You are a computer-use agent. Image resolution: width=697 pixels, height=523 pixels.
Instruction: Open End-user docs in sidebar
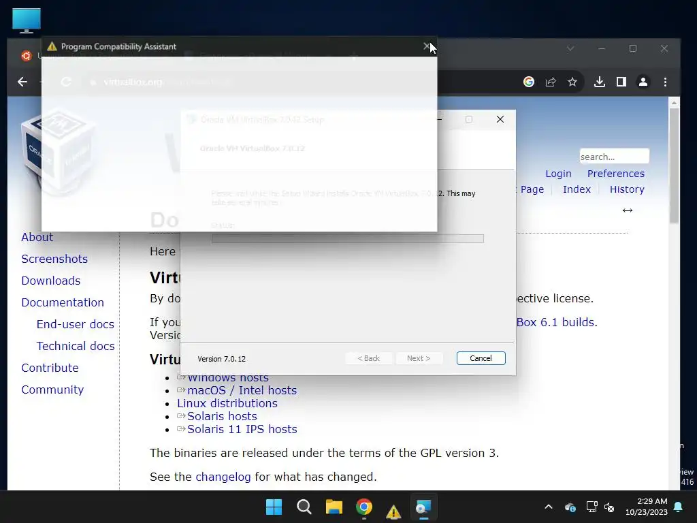[75, 324]
